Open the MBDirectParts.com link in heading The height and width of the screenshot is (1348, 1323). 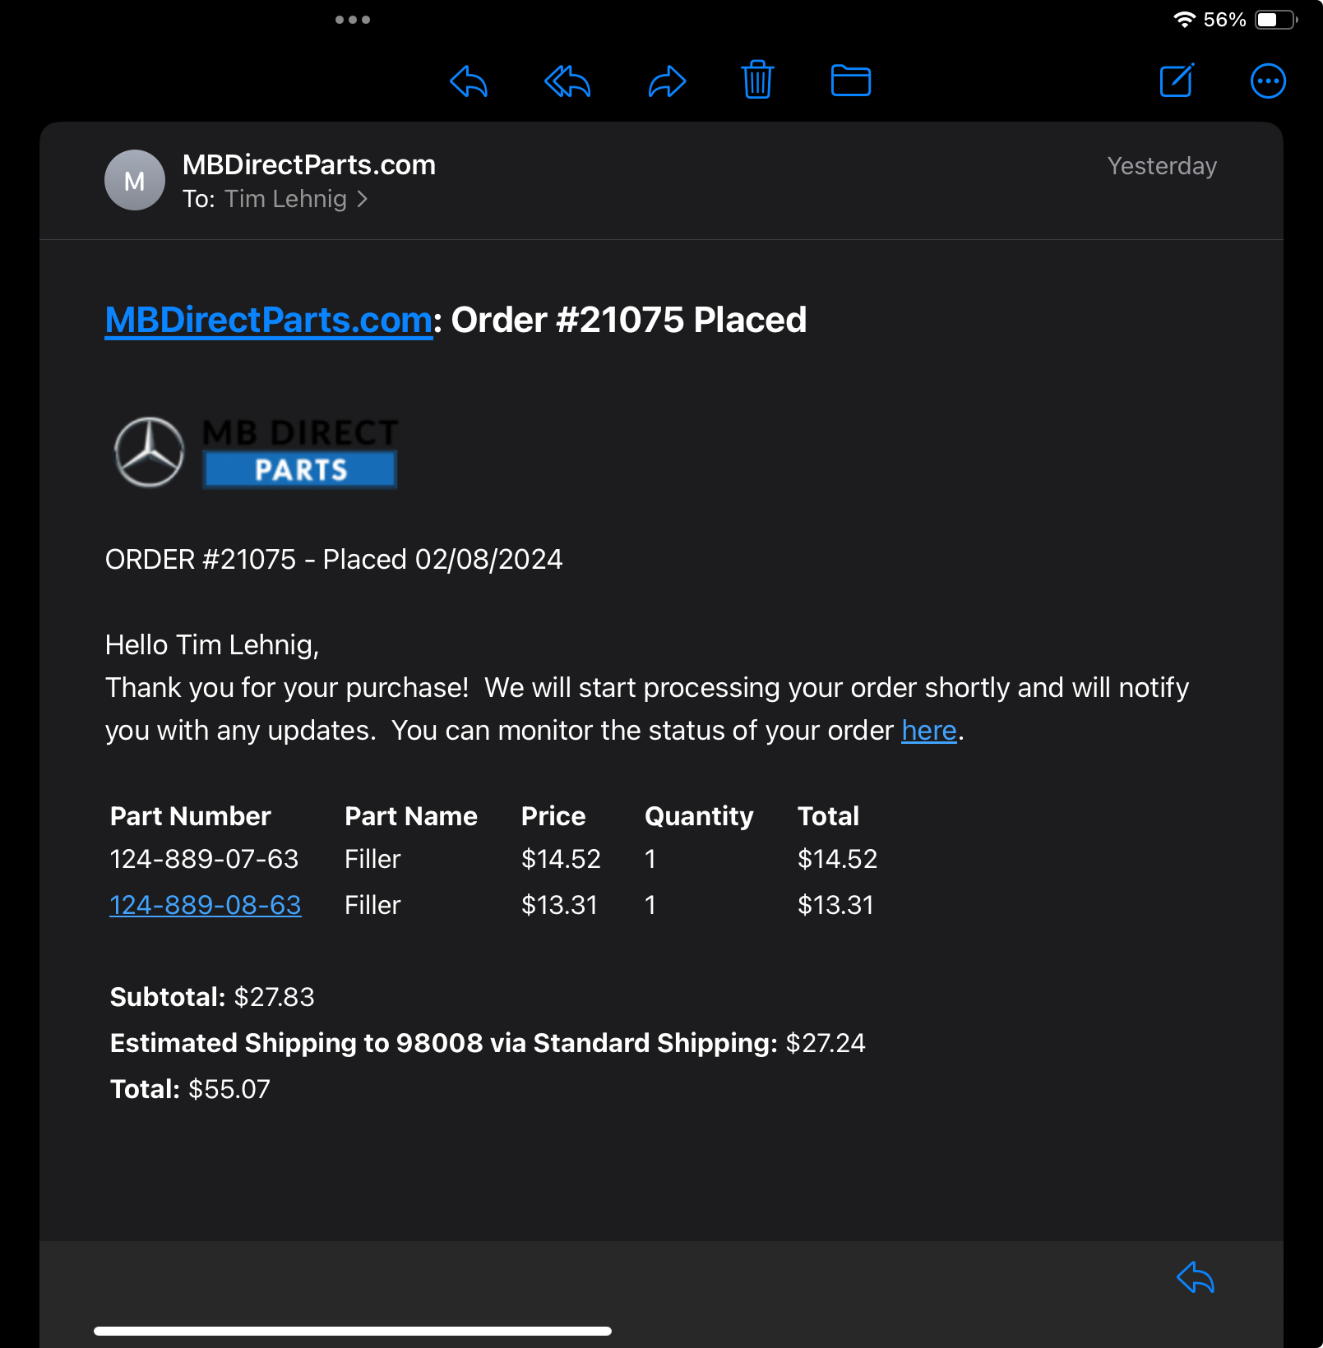269,320
